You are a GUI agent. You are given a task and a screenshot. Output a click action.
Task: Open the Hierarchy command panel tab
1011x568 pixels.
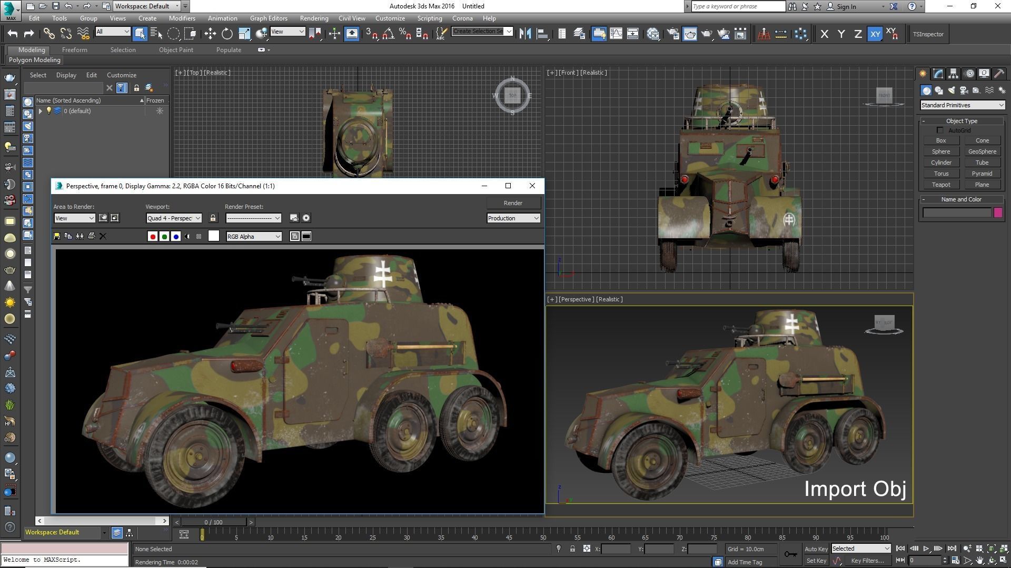click(x=953, y=74)
